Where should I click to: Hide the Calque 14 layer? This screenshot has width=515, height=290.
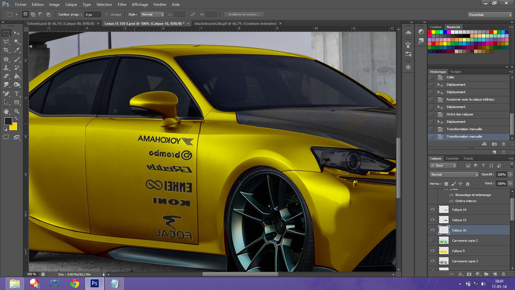(x=433, y=209)
